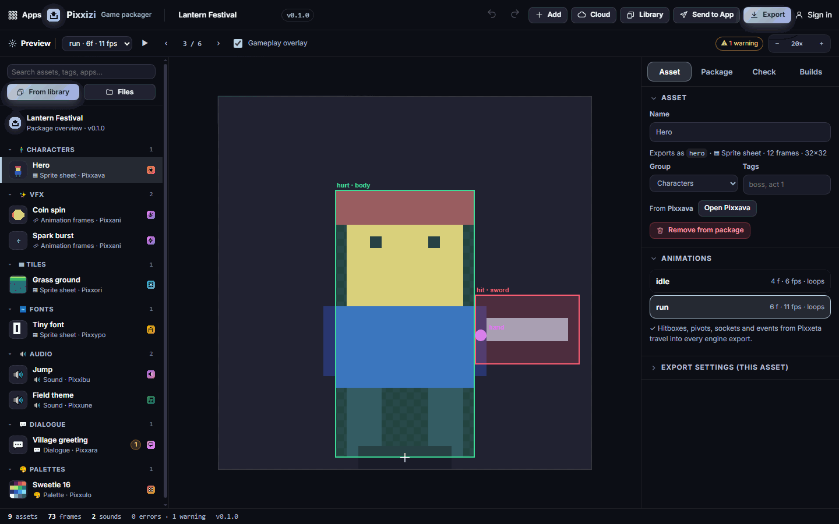Image resolution: width=839 pixels, height=524 pixels.
Task: Play the run animation preview
Action: coord(145,43)
